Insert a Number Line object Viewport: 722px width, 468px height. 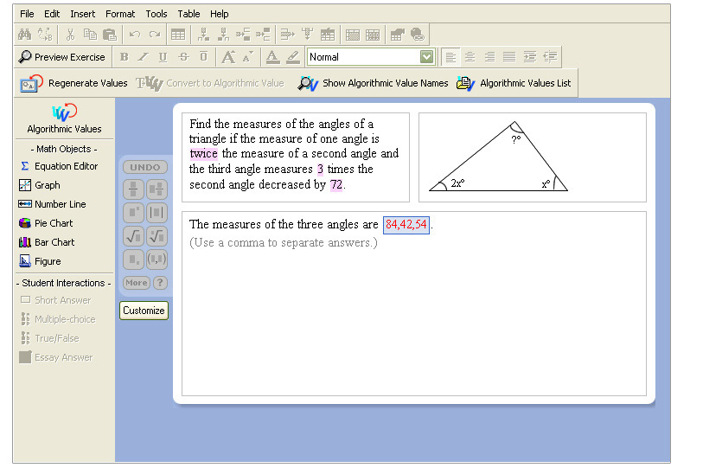point(52,204)
